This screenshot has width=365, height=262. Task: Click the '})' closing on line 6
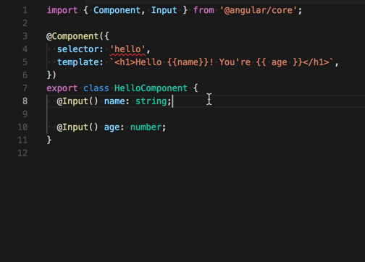click(x=51, y=75)
